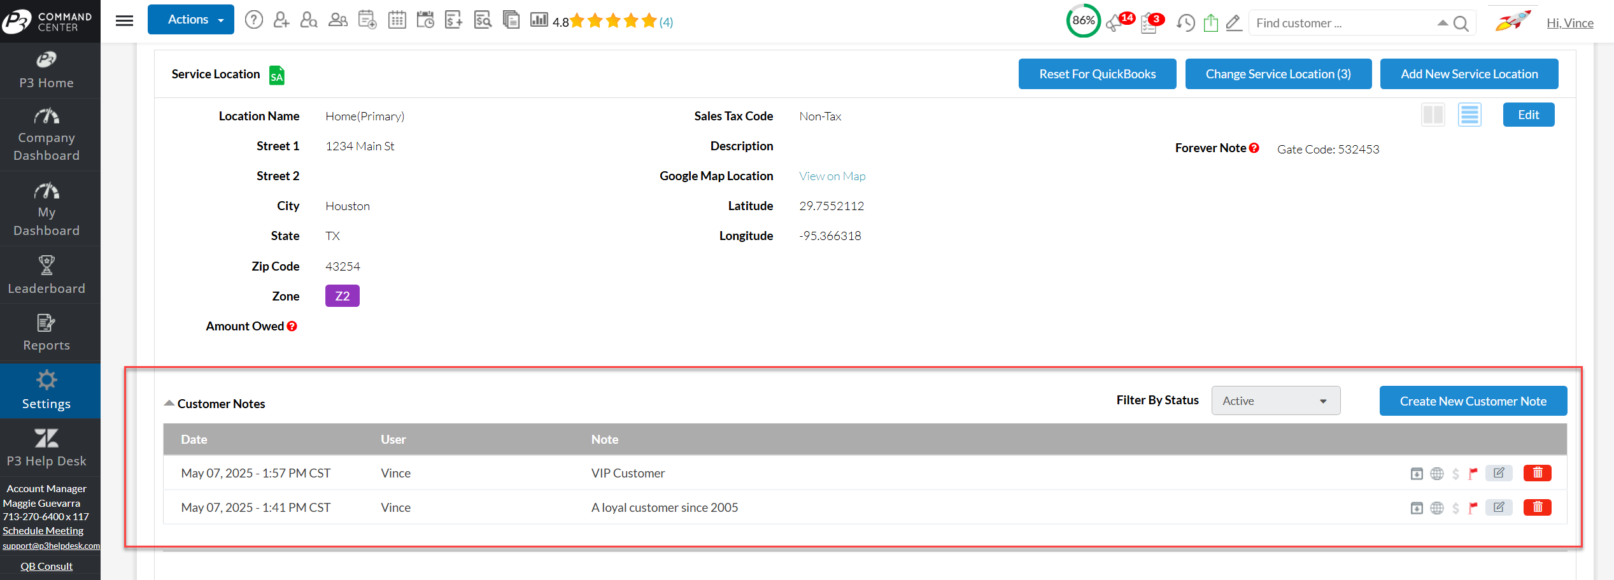Switch to two-column layout view

[1433, 115]
